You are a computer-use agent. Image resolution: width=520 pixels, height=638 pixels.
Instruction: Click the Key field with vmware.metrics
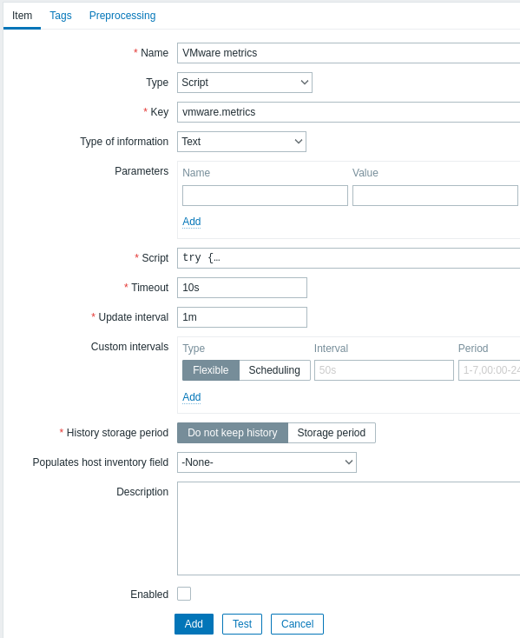coord(349,112)
